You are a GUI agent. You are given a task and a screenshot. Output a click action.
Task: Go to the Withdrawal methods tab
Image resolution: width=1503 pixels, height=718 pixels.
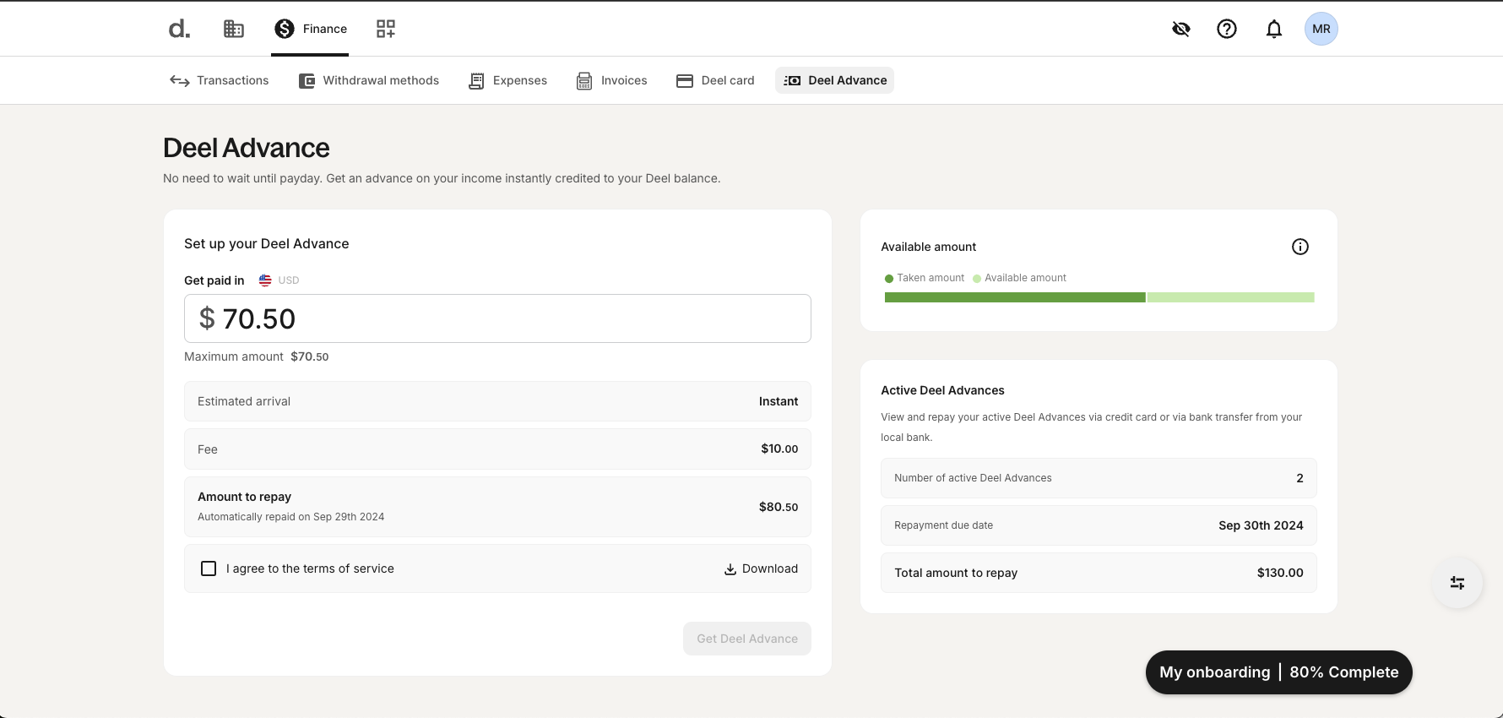tap(369, 80)
